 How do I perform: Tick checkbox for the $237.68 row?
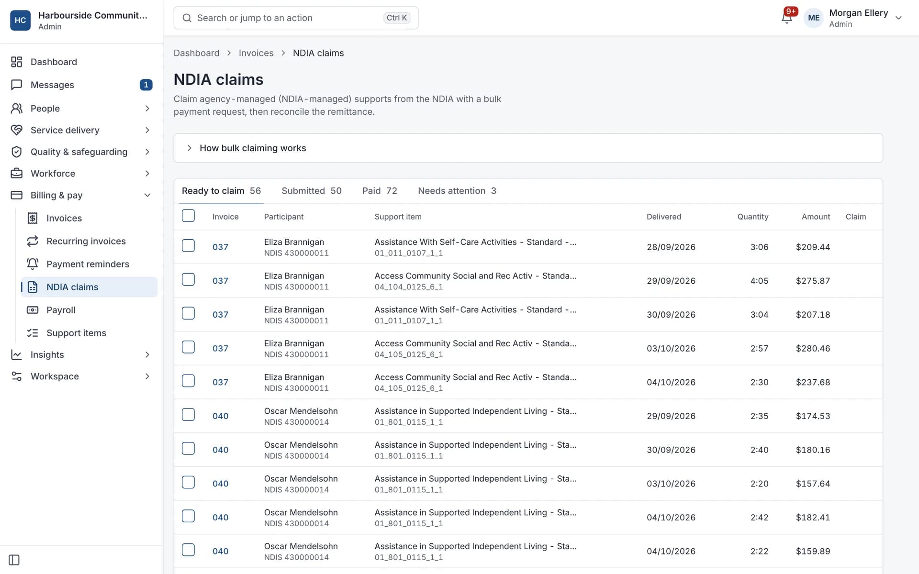(188, 381)
